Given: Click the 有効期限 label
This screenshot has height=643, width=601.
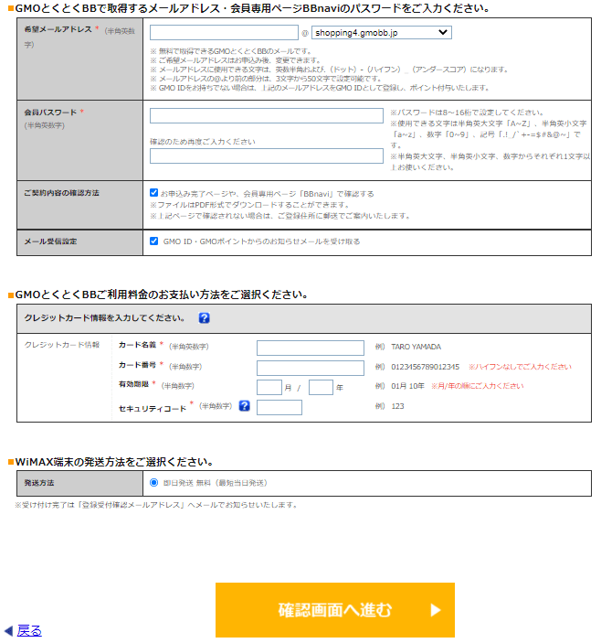Looking at the screenshot, I should click(133, 384).
